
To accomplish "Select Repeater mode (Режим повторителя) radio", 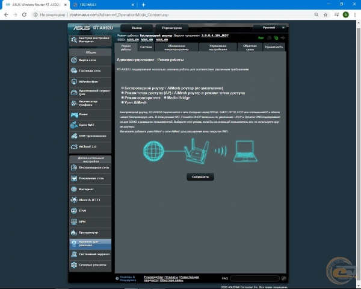I will 123,98.
